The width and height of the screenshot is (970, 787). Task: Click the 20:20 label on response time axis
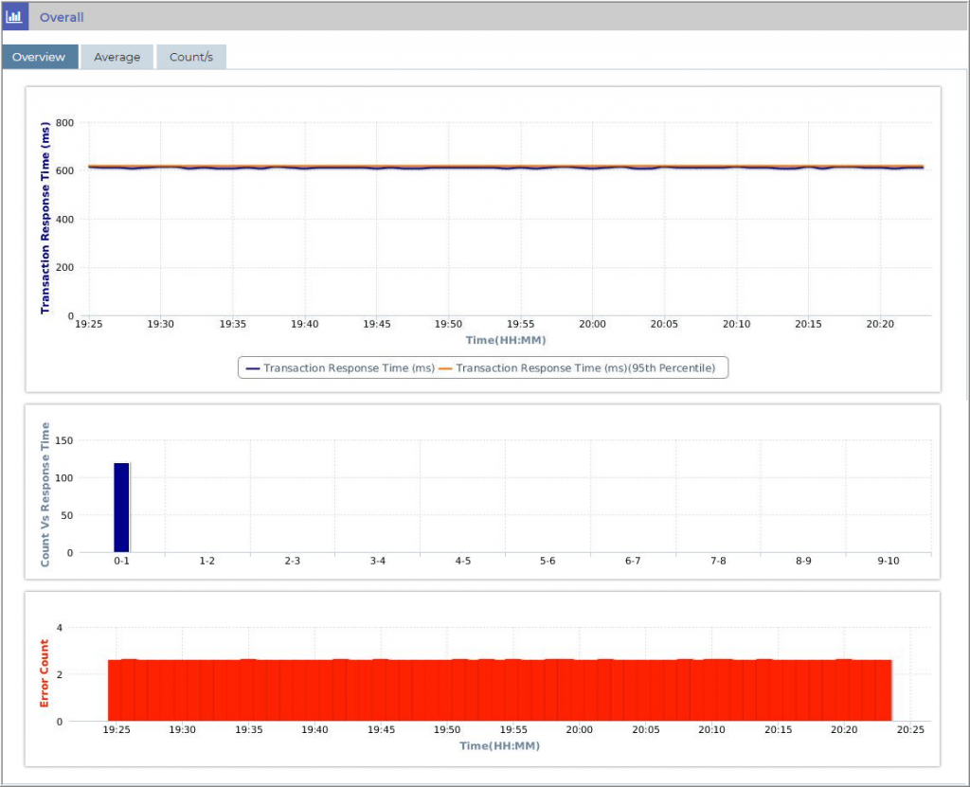[880, 324]
